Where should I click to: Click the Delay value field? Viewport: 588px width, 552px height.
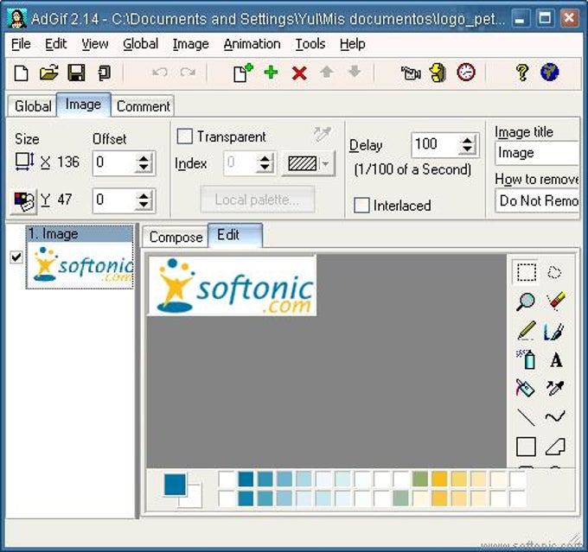pyautogui.click(x=435, y=144)
